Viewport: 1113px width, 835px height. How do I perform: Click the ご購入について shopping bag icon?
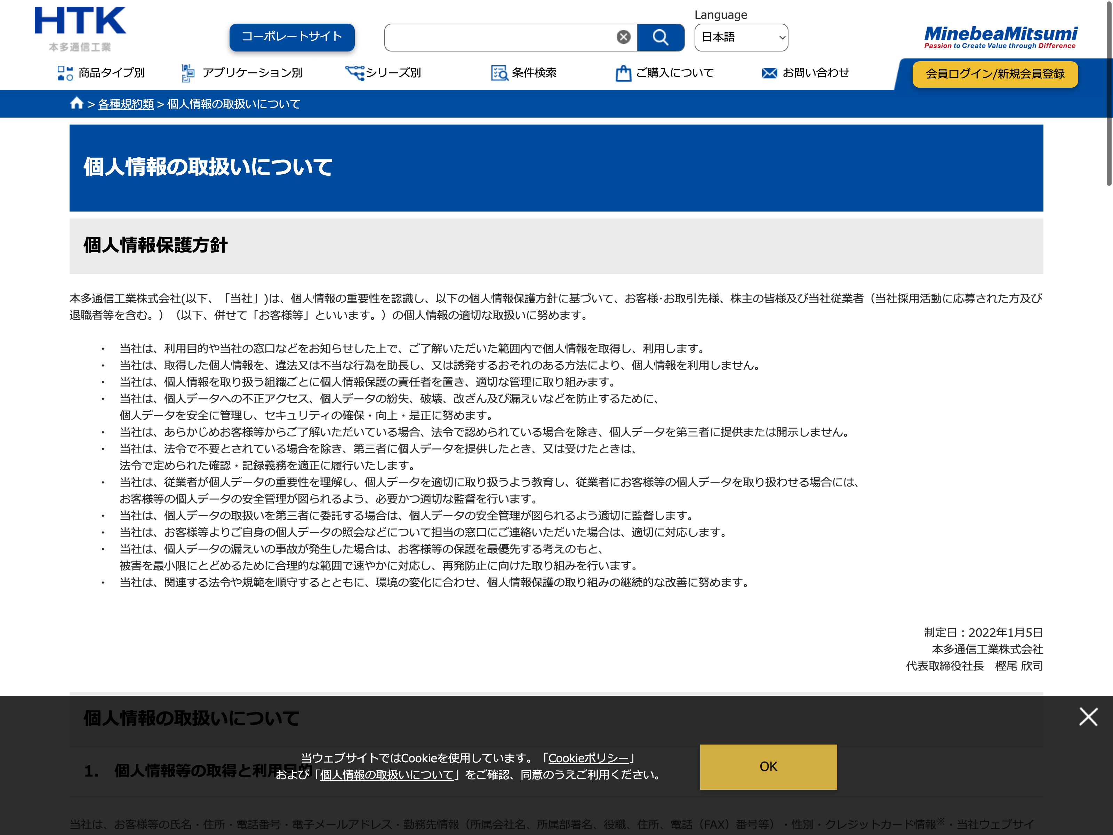pyautogui.click(x=623, y=73)
